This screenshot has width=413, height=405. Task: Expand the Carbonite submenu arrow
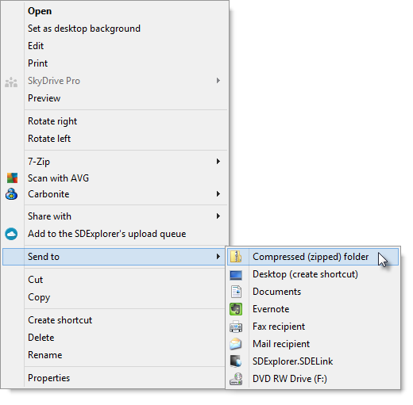[x=218, y=194]
